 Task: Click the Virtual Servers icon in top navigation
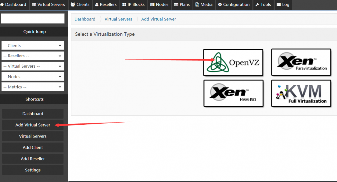pyautogui.click(x=34, y=4)
